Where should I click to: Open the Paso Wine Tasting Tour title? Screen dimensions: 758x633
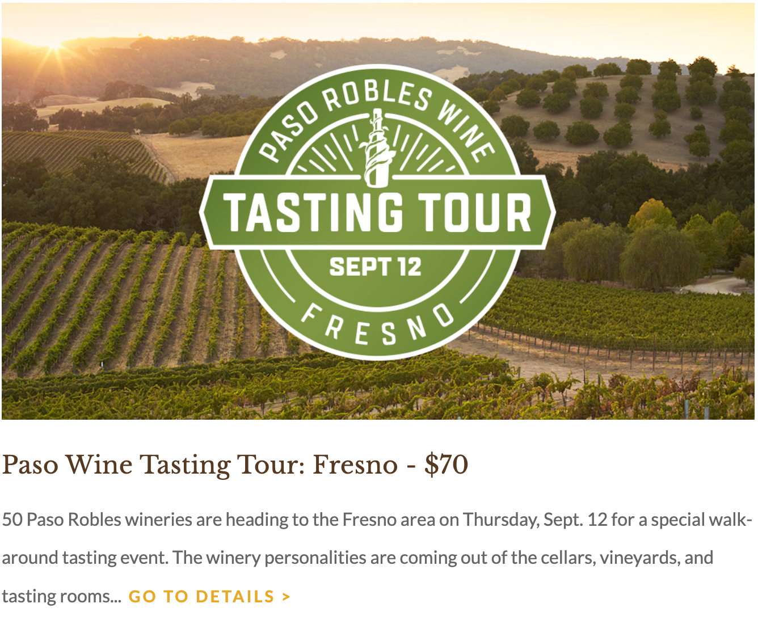(x=235, y=465)
